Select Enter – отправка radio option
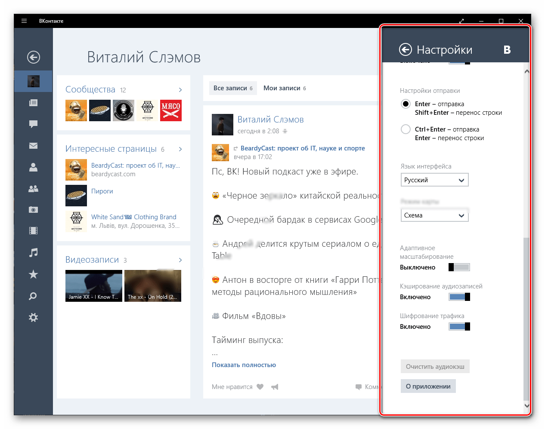The height and width of the screenshot is (429, 545). 406,104
